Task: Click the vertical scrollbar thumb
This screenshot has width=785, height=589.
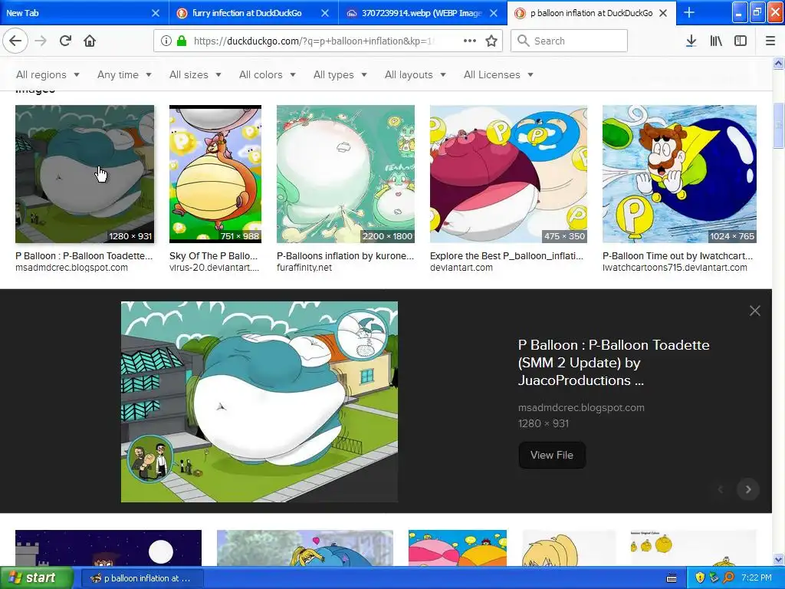Action: (x=778, y=125)
